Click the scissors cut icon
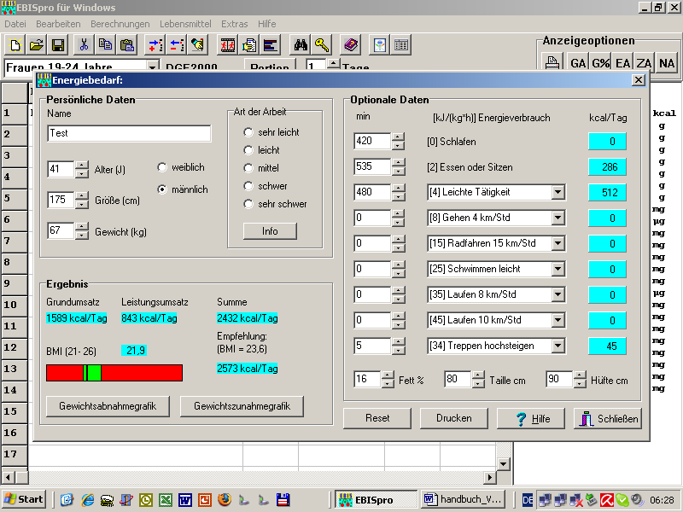The width and height of the screenshot is (683, 512). (x=84, y=45)
